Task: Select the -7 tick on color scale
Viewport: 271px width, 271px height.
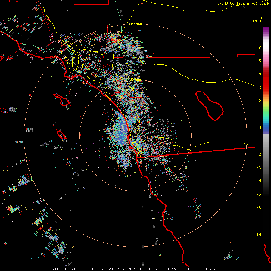Action: 259,221
